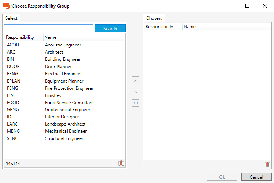
Task: Click the column chooser icon in Chosen panel
Action: (268, 165)
